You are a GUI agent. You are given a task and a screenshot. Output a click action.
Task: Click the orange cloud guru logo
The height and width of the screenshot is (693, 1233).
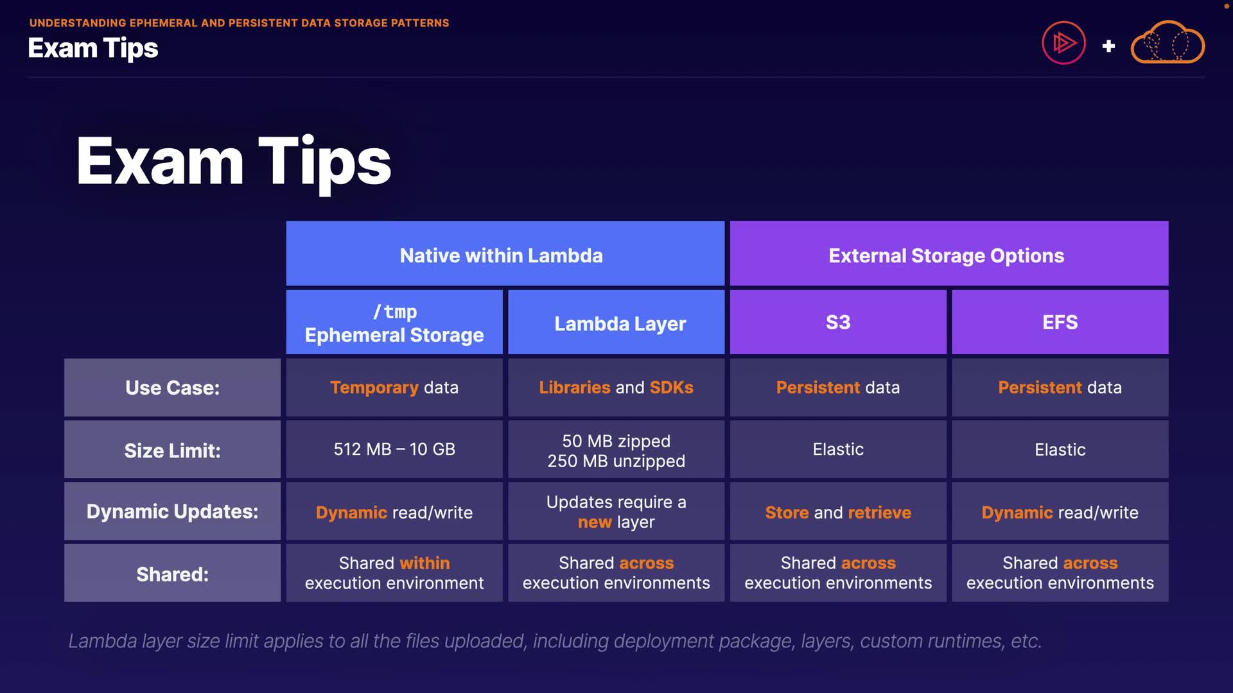point(1167,43)
